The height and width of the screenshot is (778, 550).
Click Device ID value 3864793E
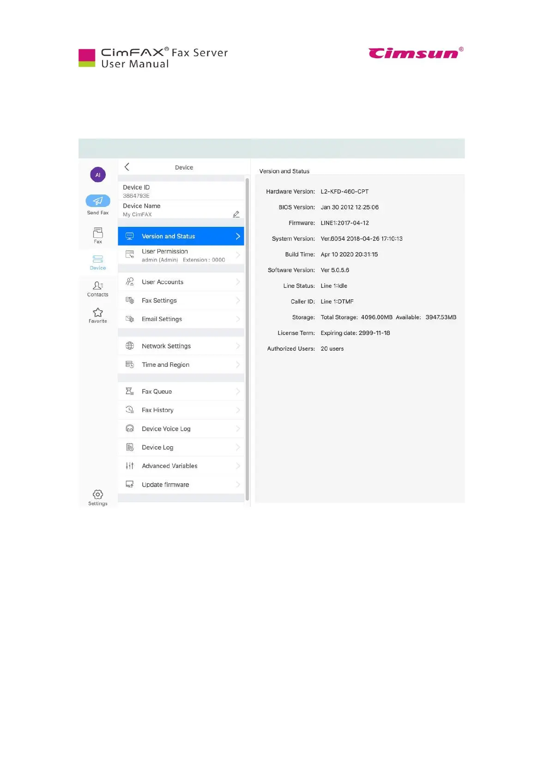coord(136,196)
